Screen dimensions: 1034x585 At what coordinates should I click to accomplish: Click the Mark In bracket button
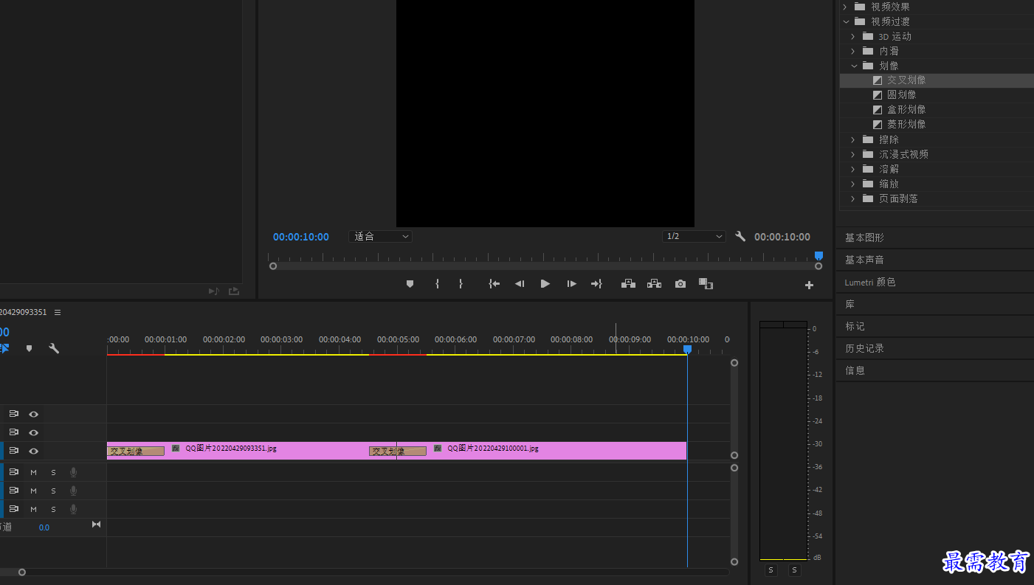[x=437, y=284]
